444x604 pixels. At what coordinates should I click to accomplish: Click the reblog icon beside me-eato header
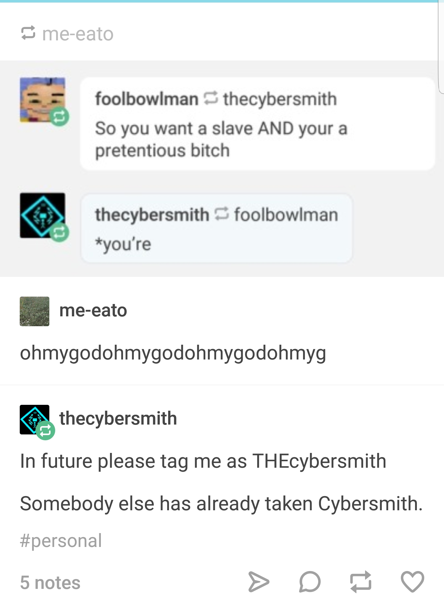click(x=28, y=34)
